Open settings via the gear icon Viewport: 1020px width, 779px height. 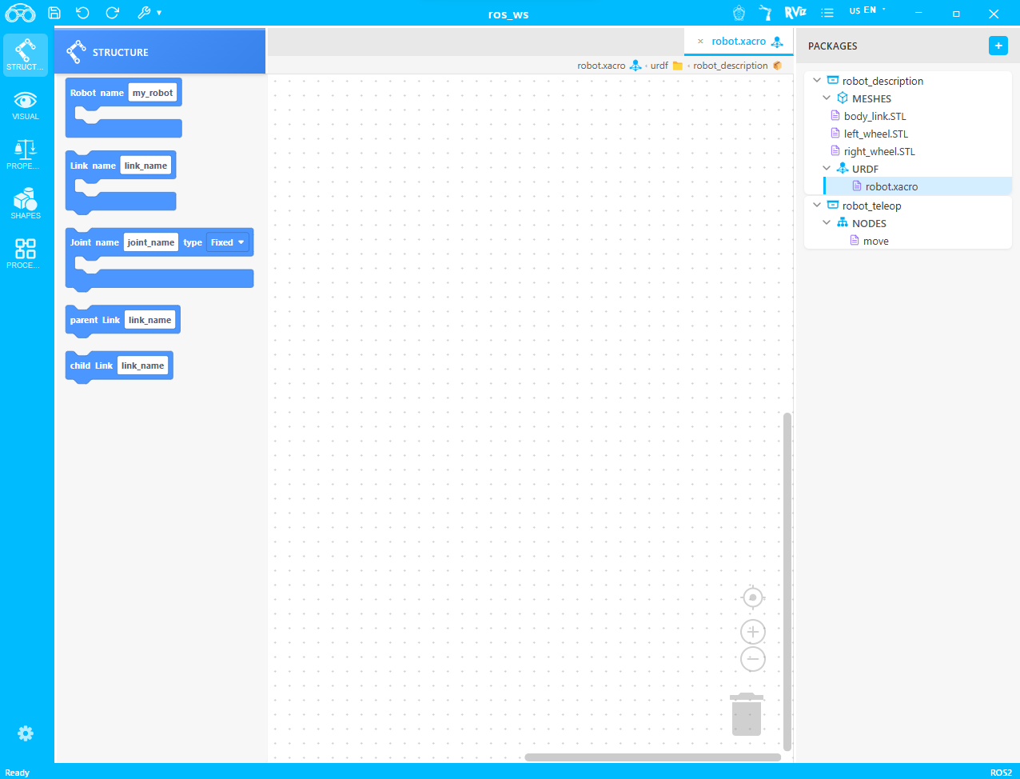point(25,733)
